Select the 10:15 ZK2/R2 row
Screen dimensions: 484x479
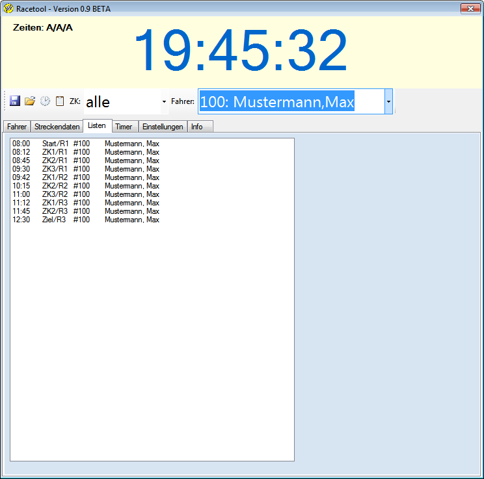click(152, 186)
